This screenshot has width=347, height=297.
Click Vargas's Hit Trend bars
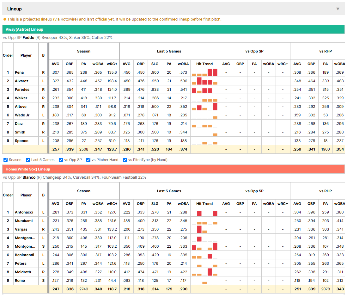pos(204,229)
